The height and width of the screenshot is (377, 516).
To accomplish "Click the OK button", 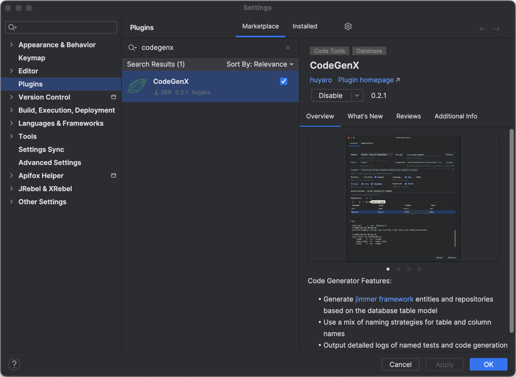I will 488,364.
